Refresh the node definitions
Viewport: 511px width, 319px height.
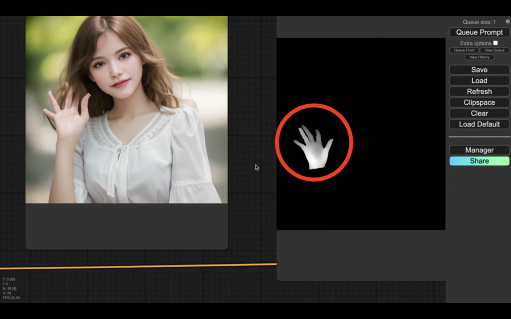[x=479, y=92]
